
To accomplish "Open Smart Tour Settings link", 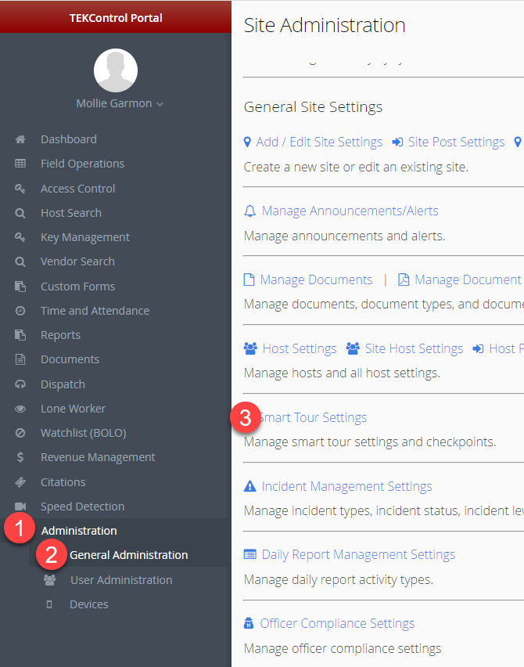I will (312, 418).
